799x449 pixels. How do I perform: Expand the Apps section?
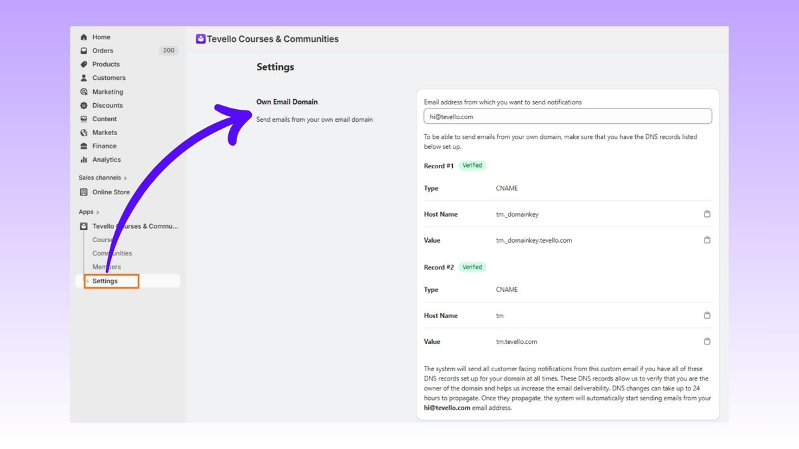[89, 212]
